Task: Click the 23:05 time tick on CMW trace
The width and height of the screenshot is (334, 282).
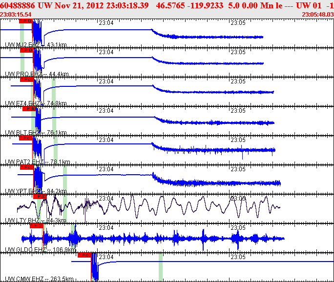Action: 238,257
